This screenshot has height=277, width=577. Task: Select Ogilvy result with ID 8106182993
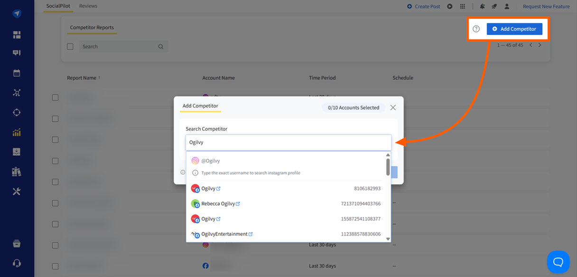click(286, 189)
